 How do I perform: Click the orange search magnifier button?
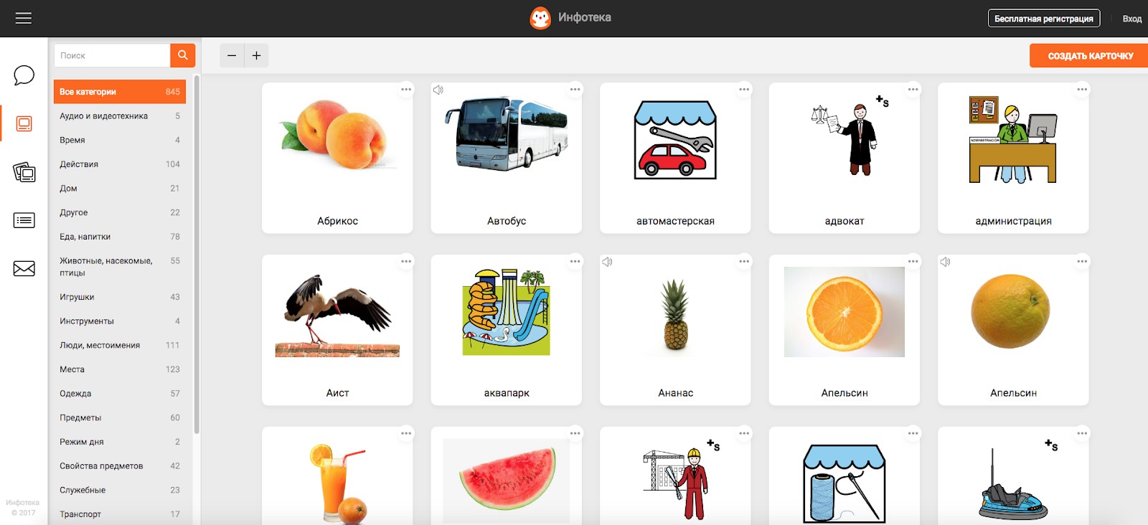[x=183, y=55]
